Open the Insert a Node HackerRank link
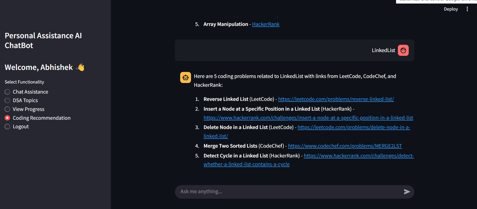Viewport: 477px width, 209px height. click(x=308, y=118)
